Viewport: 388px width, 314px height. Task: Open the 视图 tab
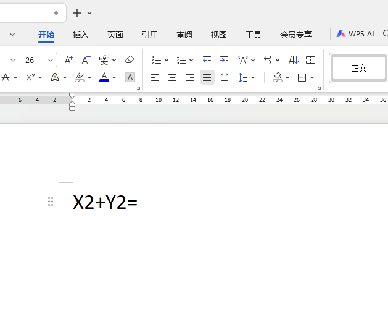[x=219, y=35]
